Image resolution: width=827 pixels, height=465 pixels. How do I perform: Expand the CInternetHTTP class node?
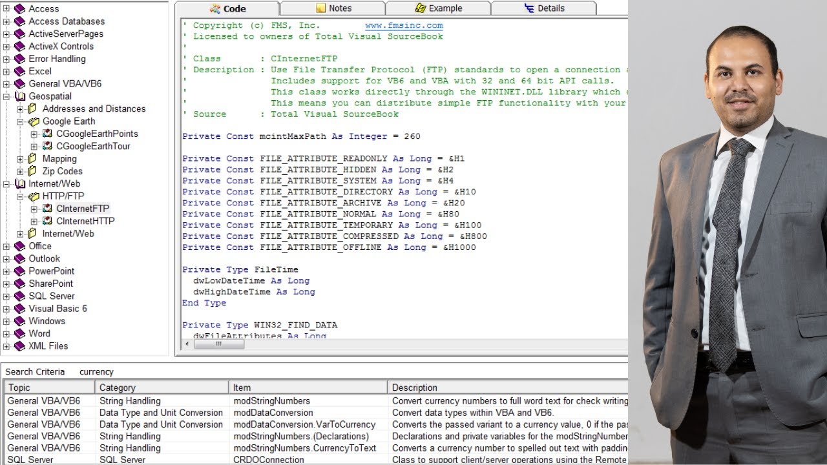34,221
